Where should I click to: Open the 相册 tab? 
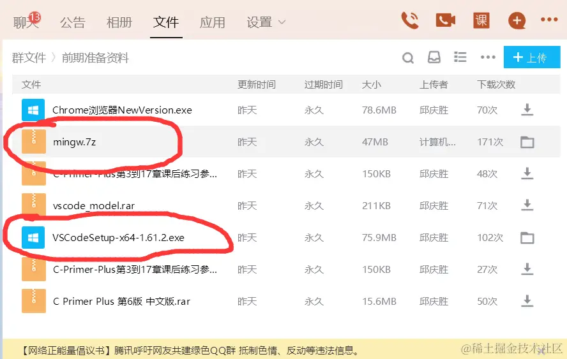point(119,22)
